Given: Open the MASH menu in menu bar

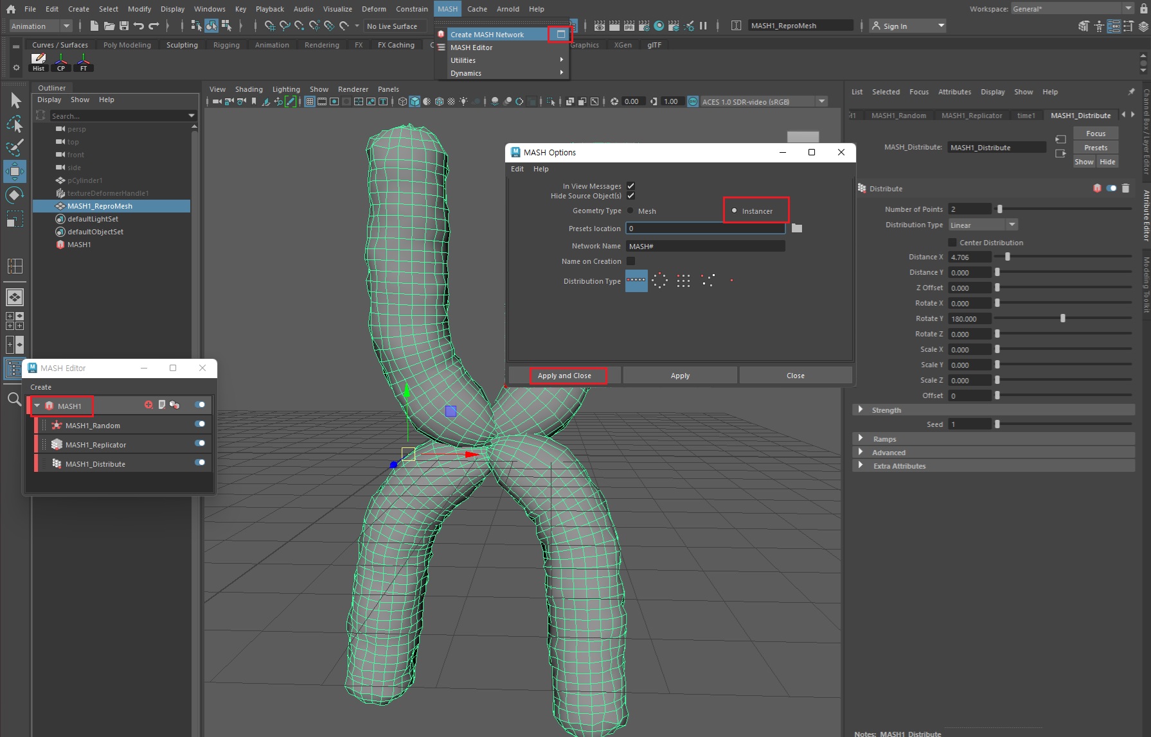Looking at the screenshot, I should tap(447, 9).
